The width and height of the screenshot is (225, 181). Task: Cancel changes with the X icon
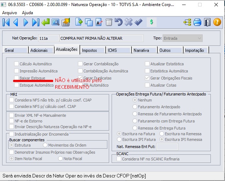pyautogui.click(x=129, y=22)
